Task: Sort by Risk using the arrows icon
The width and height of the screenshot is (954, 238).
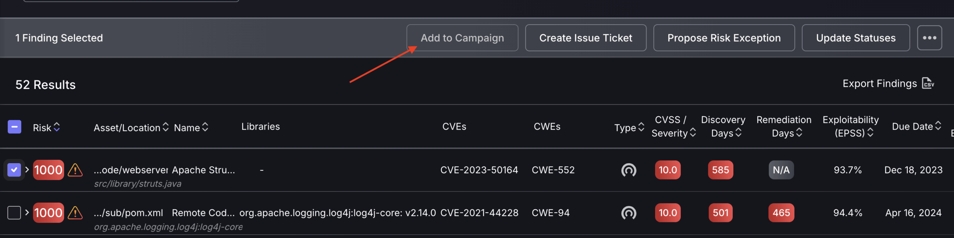Action: [x=57, y=127]
